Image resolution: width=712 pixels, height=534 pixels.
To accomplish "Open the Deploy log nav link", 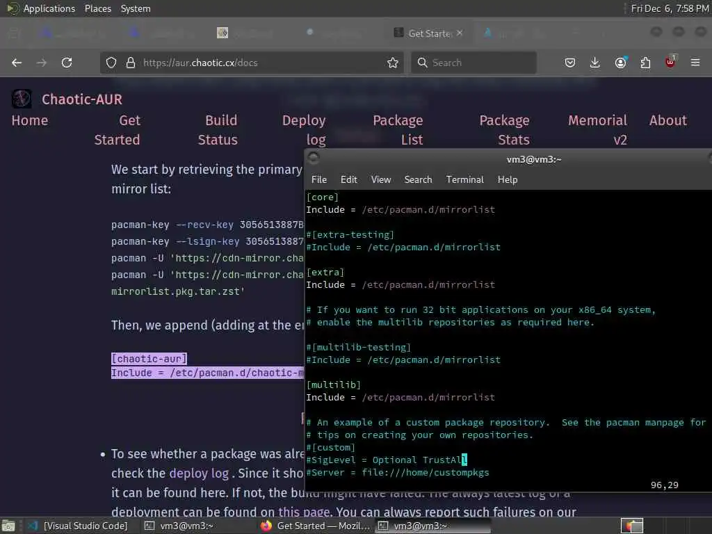I will [304, 130].
